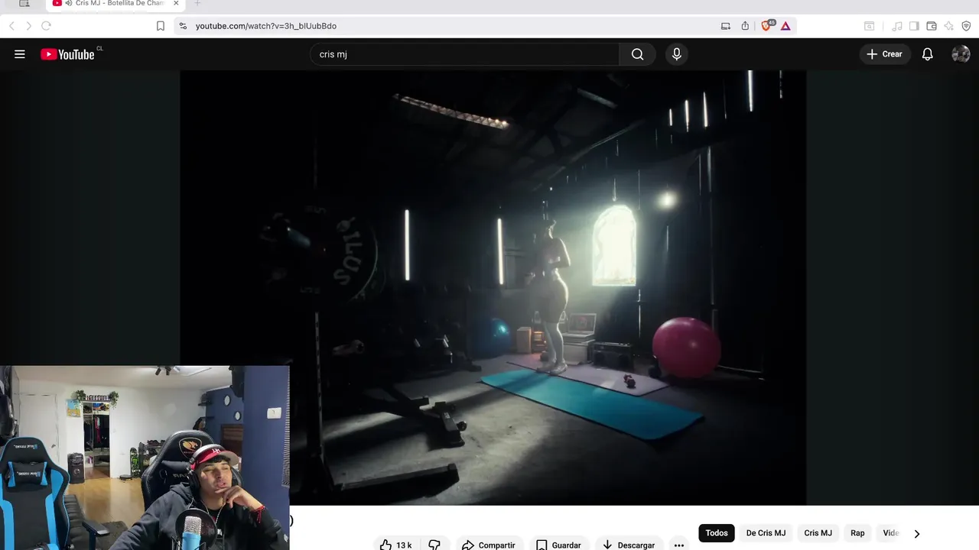Open the VPN shield icon
Viewport: 979px width, 550px height.
click(x=966, y=26)
